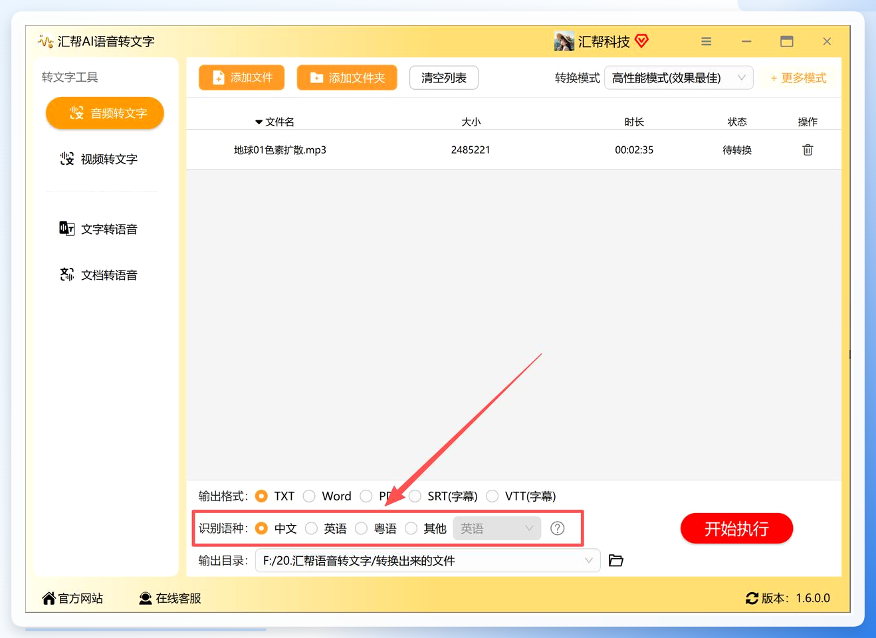Image resolution: width=876 pixels, height=638 pixels.
Task: Switch to 音频转文字 tool
Action: point(105,113)
